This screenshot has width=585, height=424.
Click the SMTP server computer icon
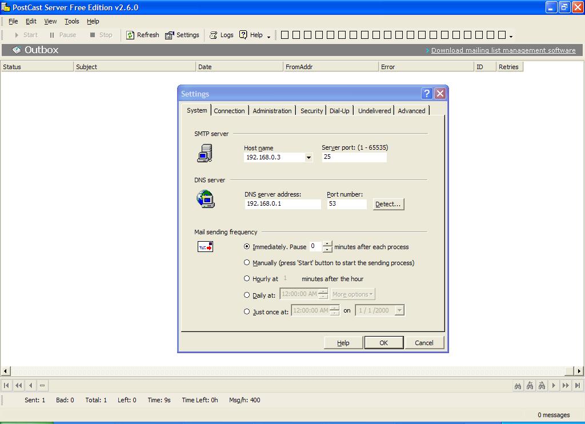pos(205,153)
